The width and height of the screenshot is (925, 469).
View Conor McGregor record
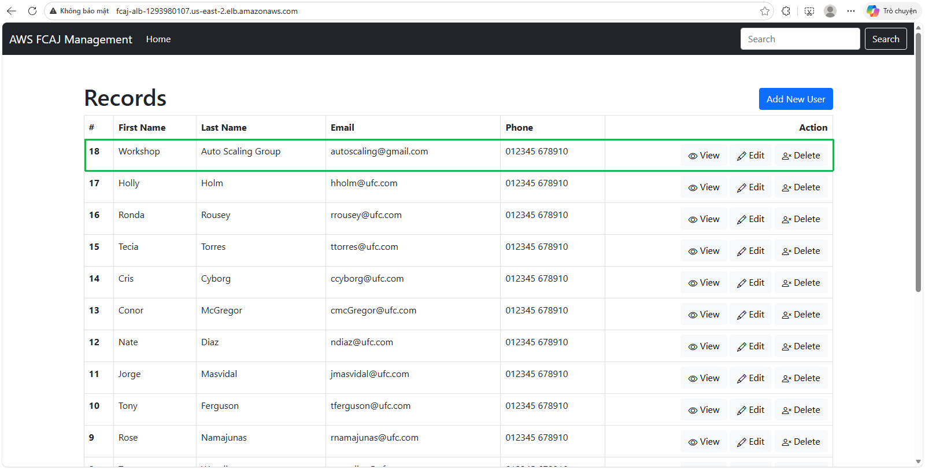pyautogui.click(x=704, y=315)
